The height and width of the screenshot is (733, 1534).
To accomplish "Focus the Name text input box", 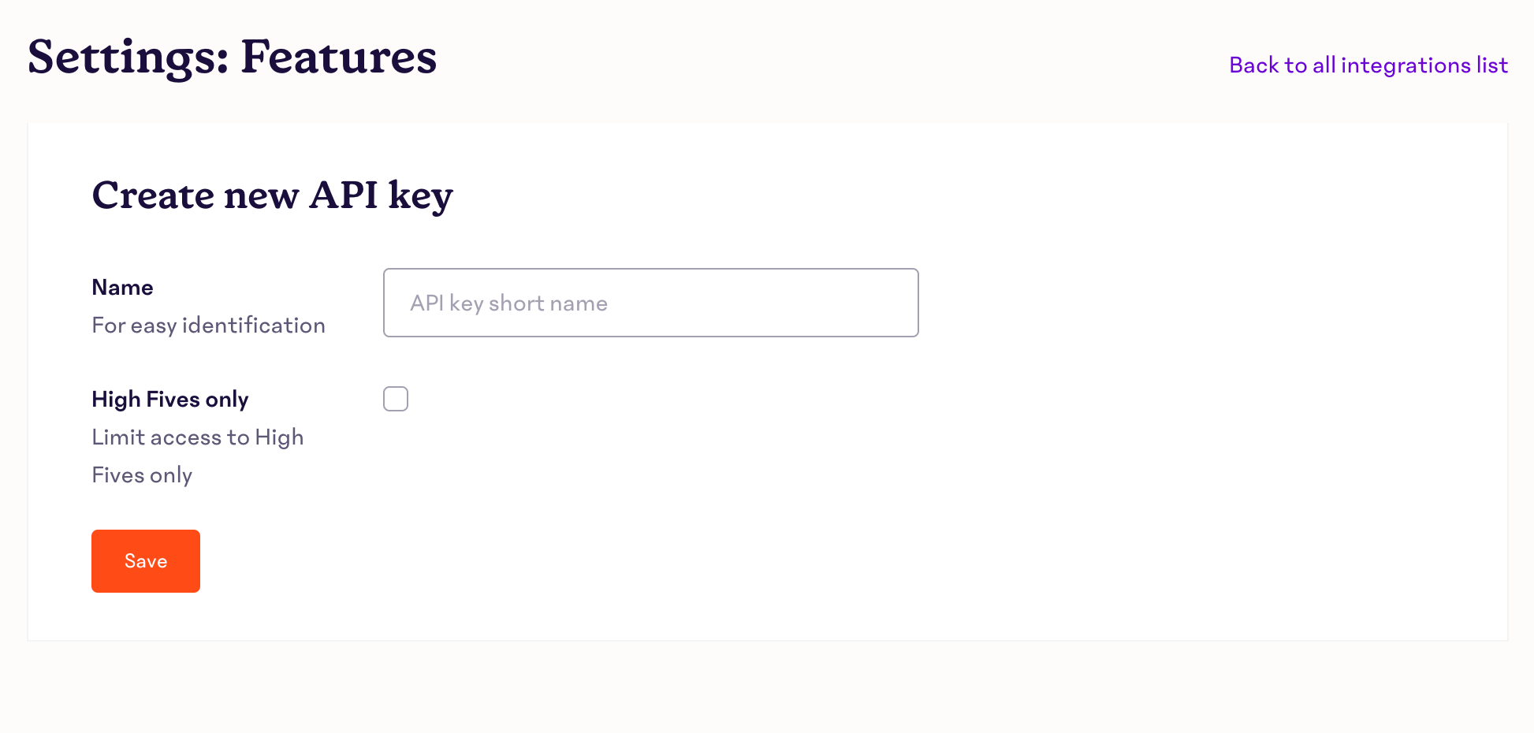I will tap(650, 303).
